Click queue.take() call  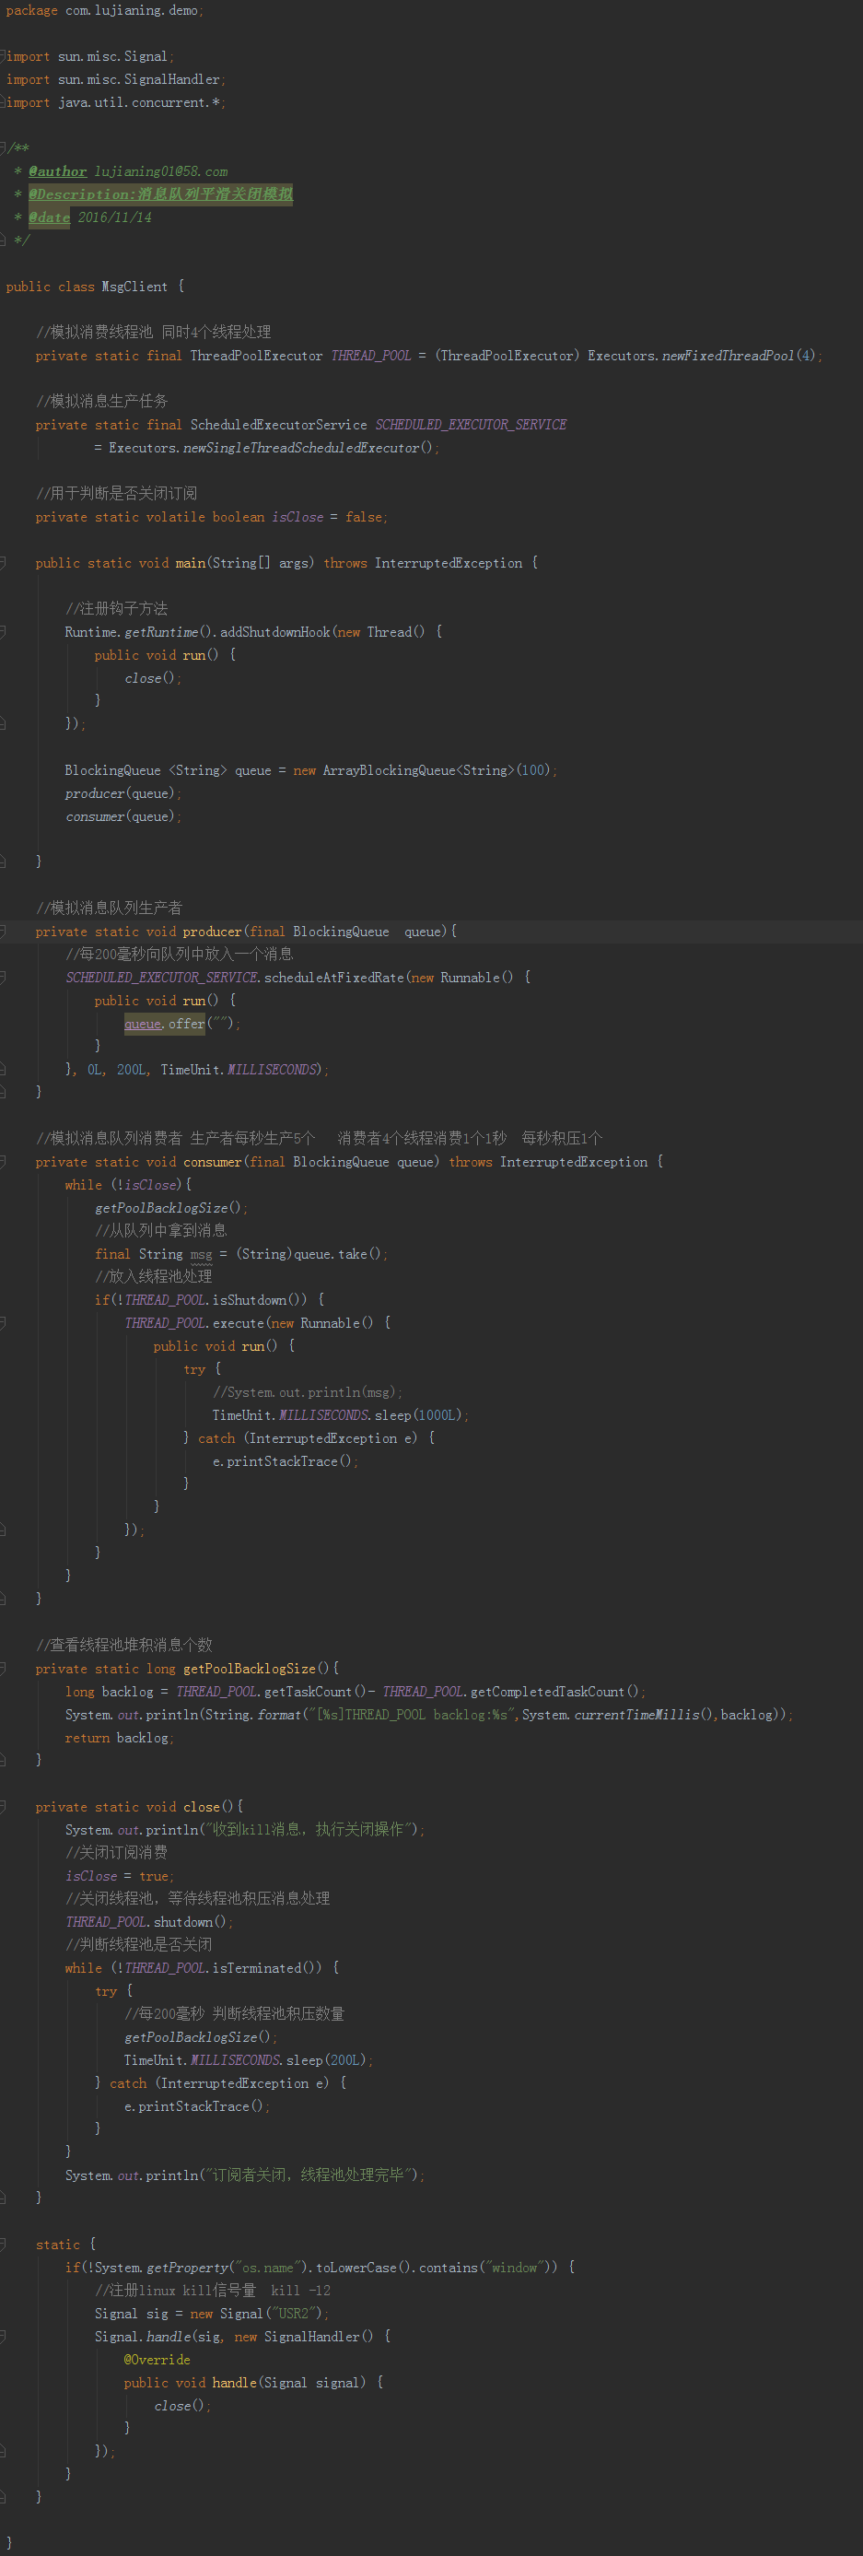point(337,1254)
